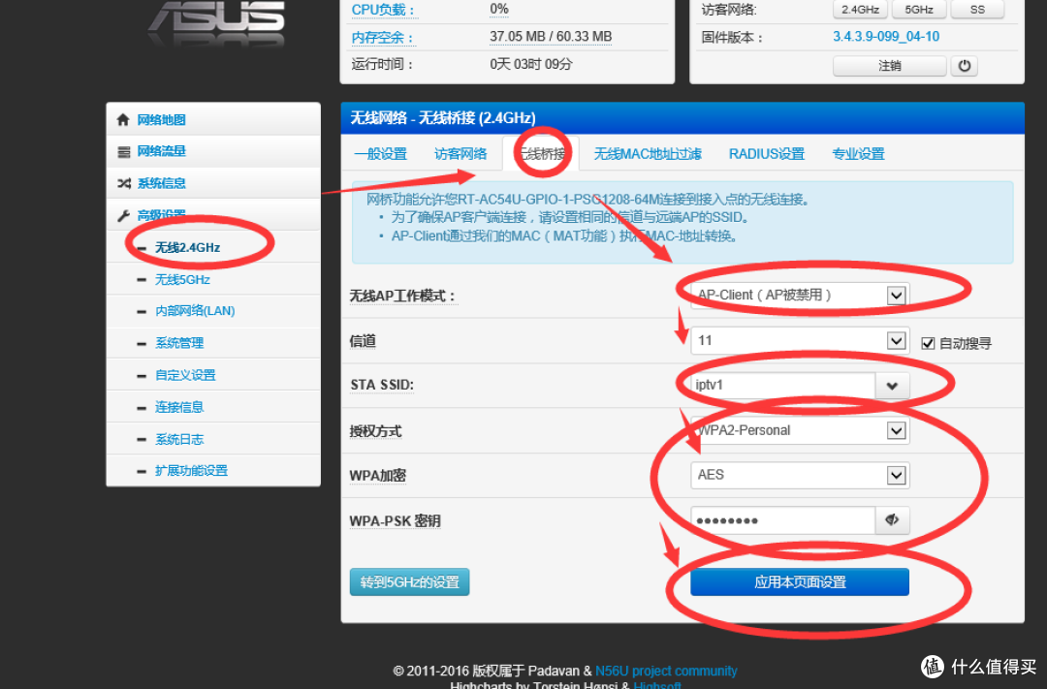
Task: Open firmware version 3.4.3.9-099_04-10 link
Action: [885, 37]
